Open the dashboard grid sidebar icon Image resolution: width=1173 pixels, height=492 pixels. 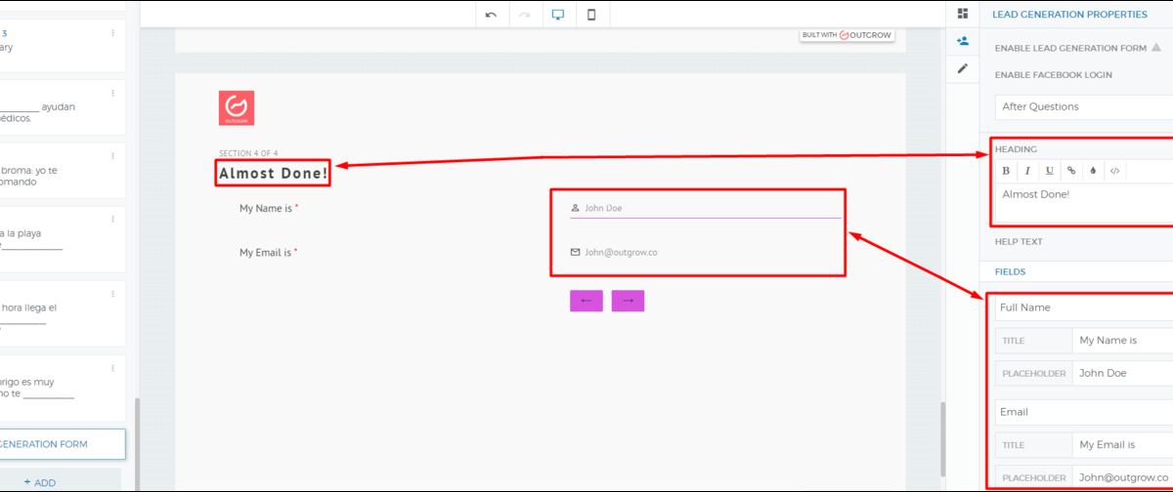[x=963, y=14]
